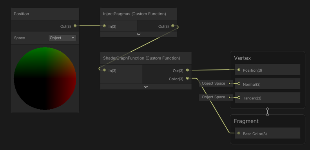Select the InjectPragmas (Custom Function) node header
Image resolution: width=310 pixels, height=150 pixels.
coord(138,14)
